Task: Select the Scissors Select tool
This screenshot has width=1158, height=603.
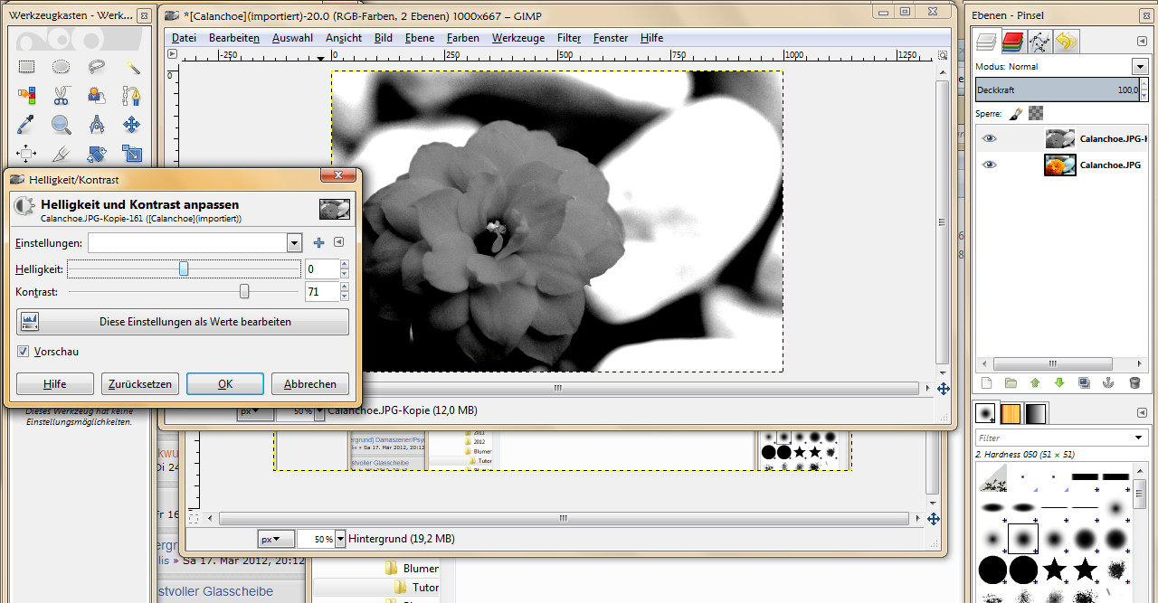Action: point(61,95)
